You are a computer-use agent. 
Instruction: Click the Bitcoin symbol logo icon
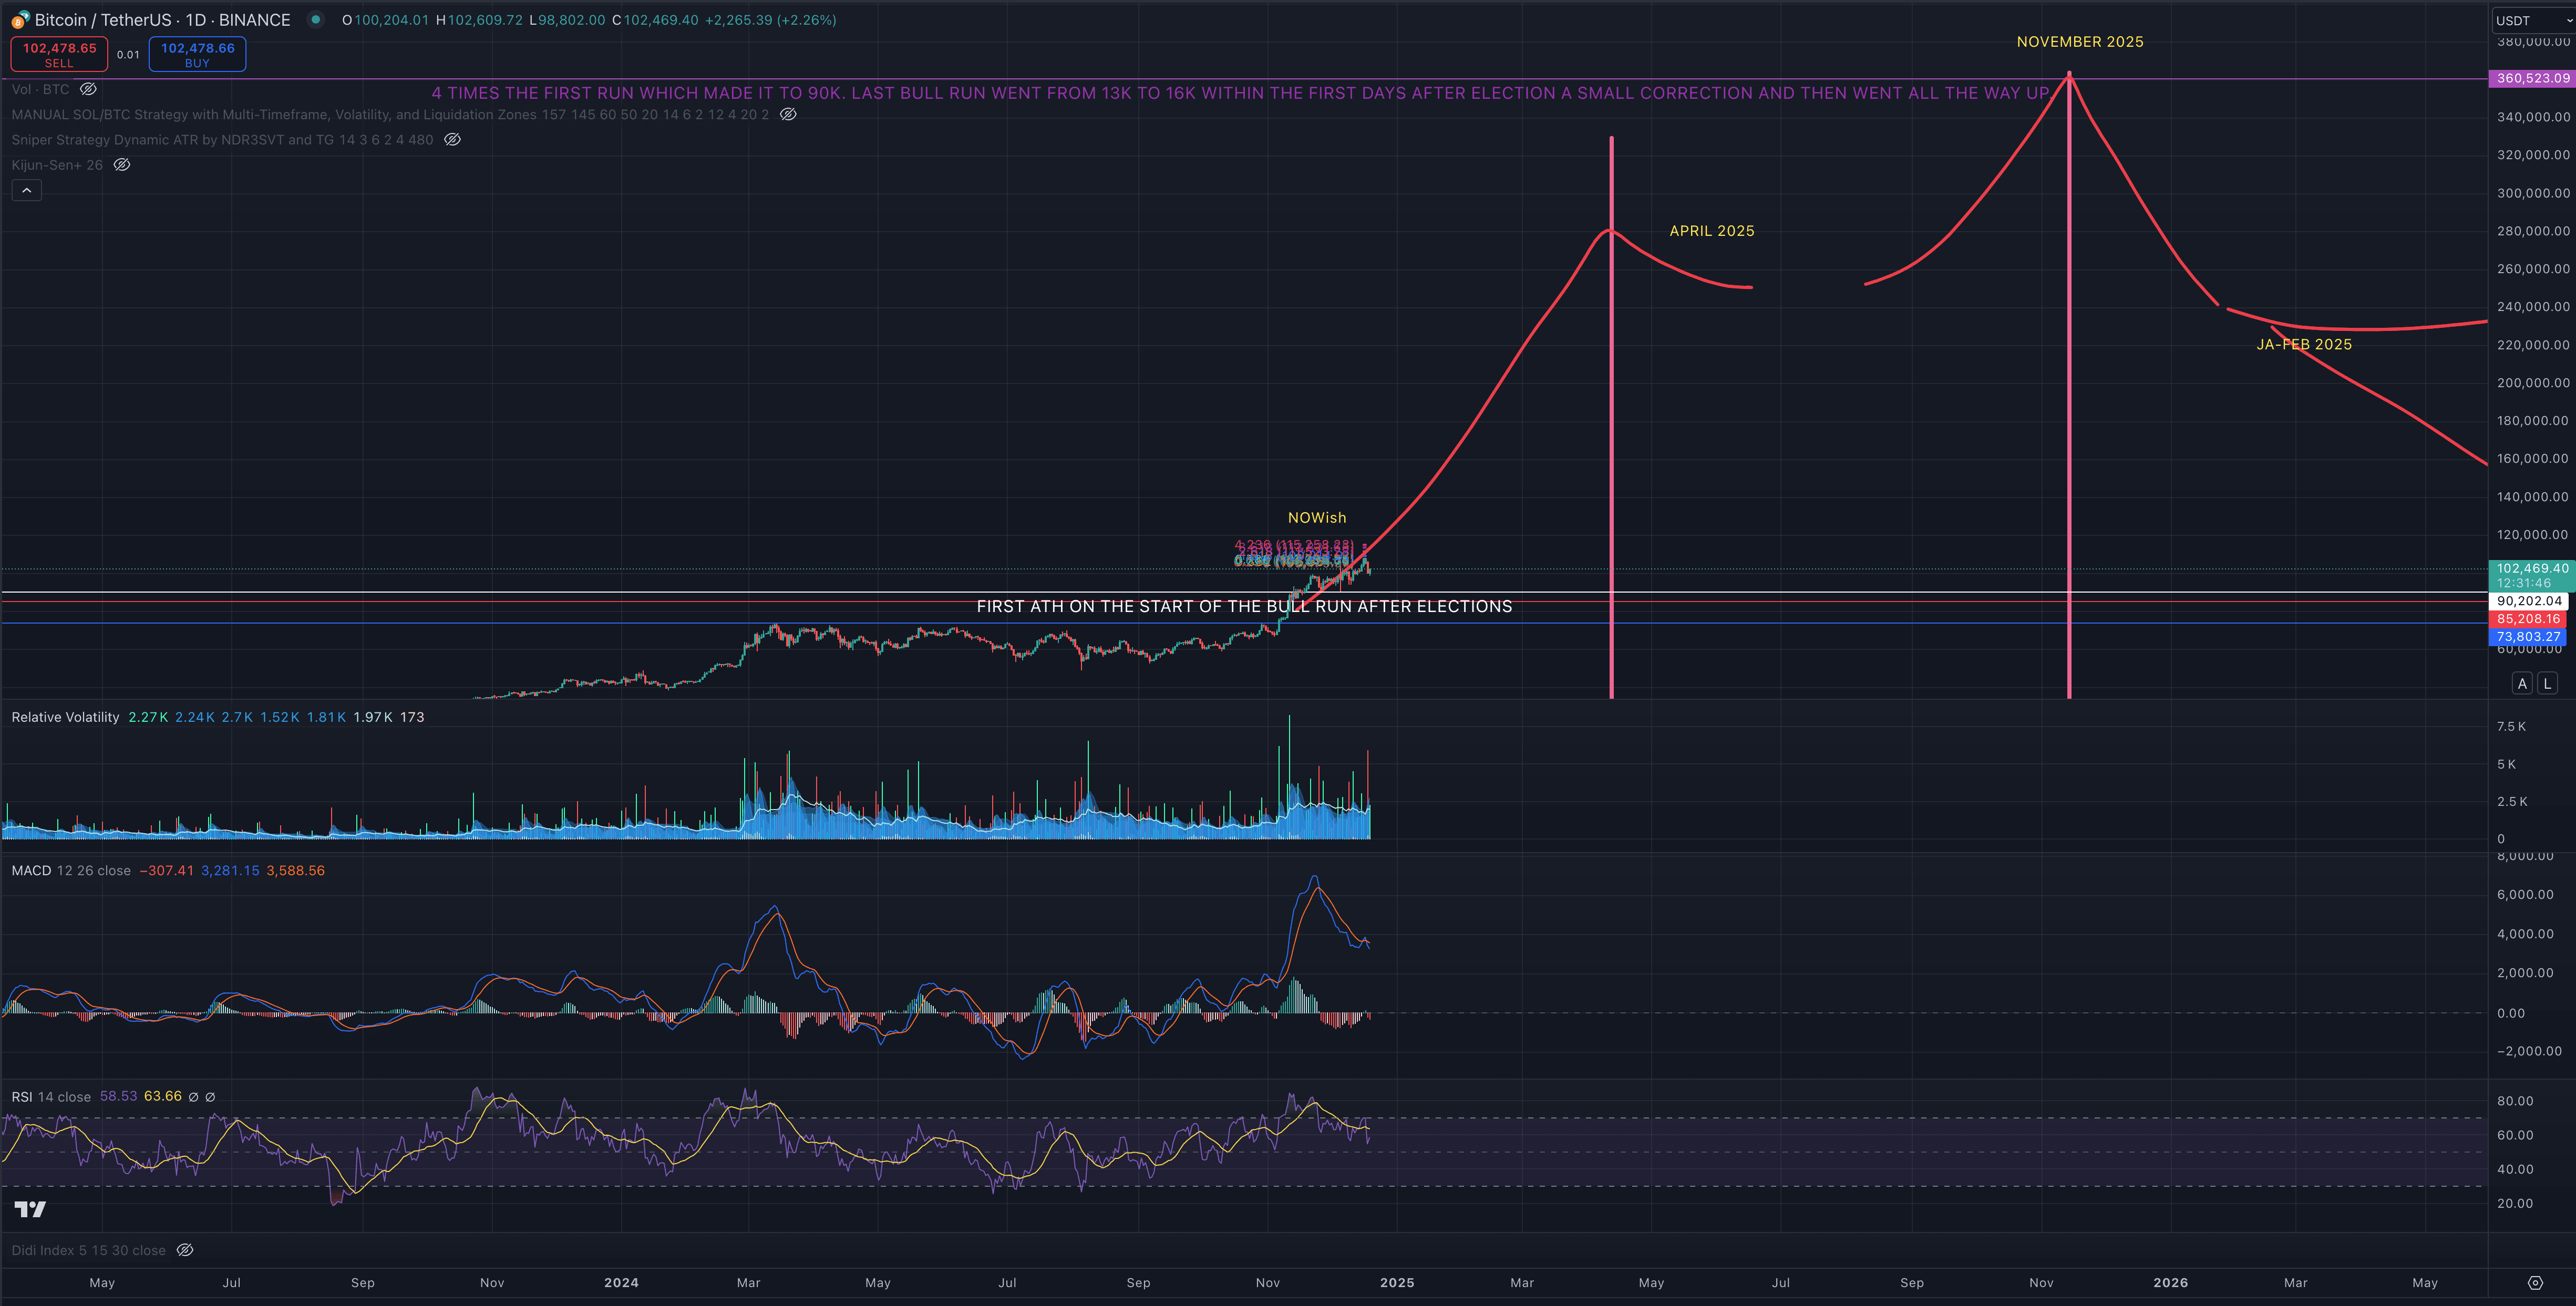[x=19, y=20]
